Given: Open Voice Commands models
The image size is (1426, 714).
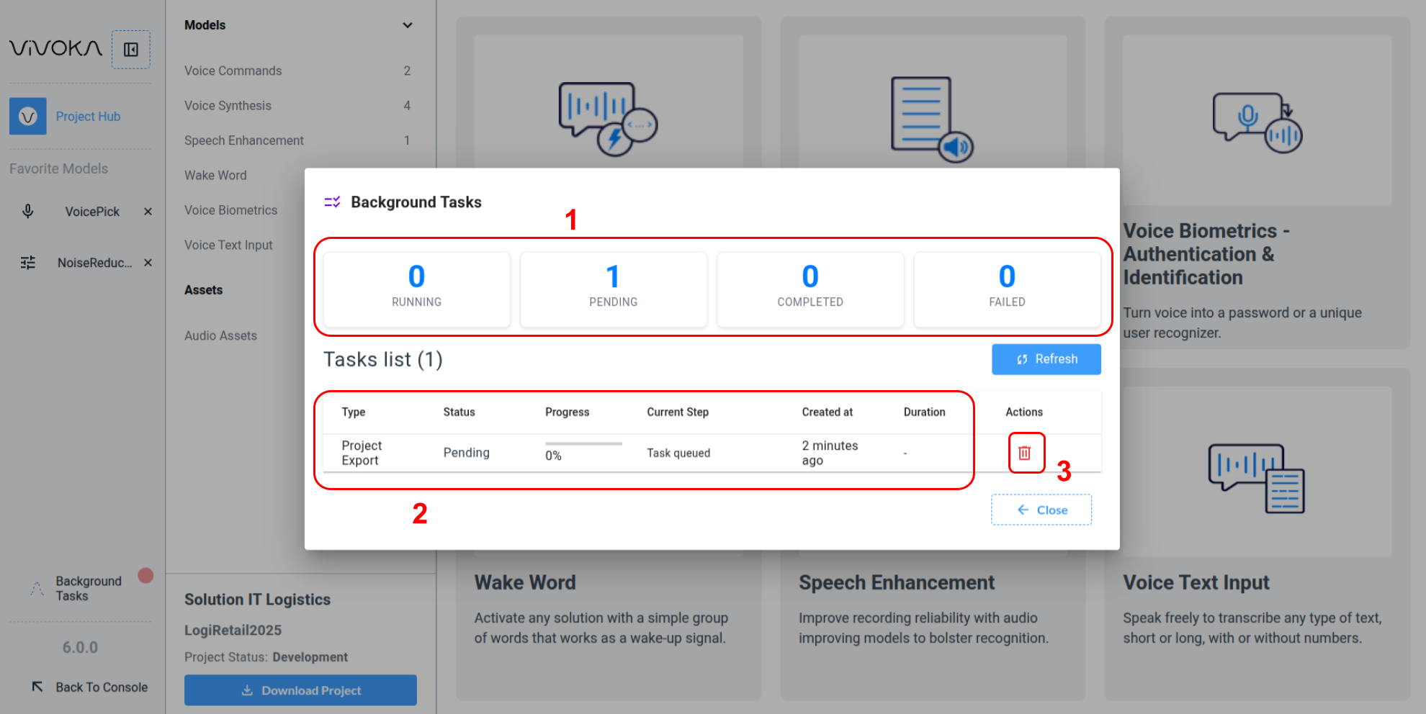Looking at the screenshot, I should pos(233,71).
